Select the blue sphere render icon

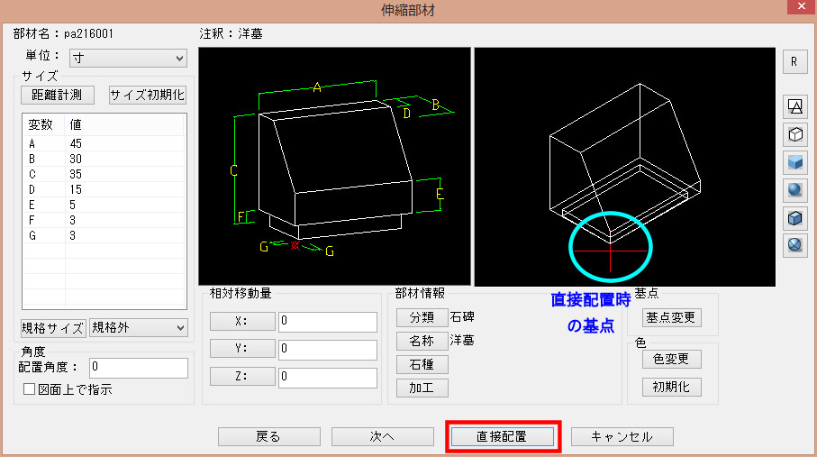pos(794,190)
